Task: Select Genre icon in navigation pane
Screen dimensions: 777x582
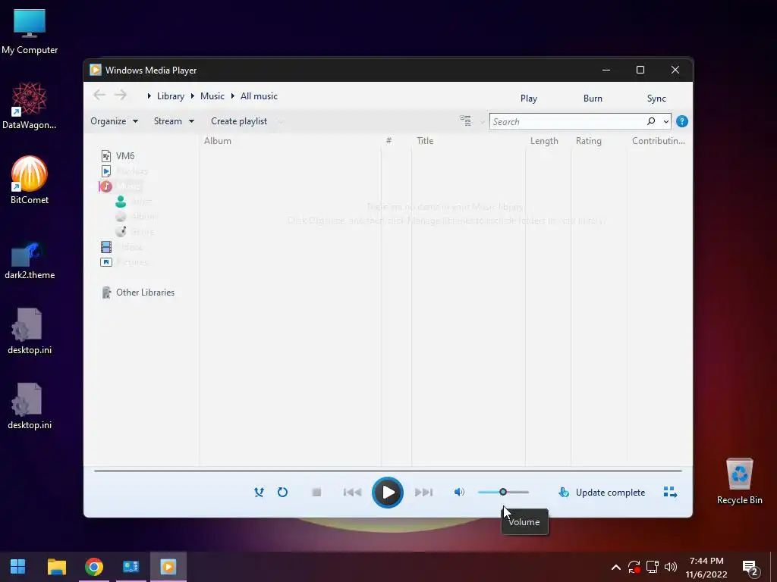Action: pos(121,231)
